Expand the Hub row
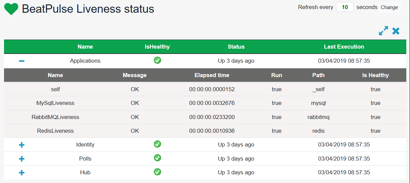The width and height of the screenshot is (410, 183). [22, 173]
